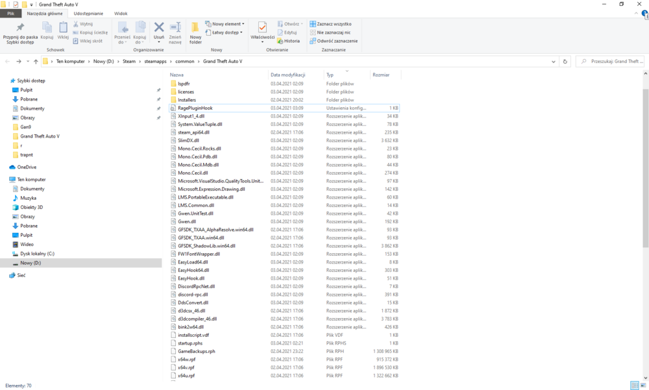Refresh the folder view
The width and height of the screenshot is (649, 390).
pyautogui.click(x=565, y=61)
